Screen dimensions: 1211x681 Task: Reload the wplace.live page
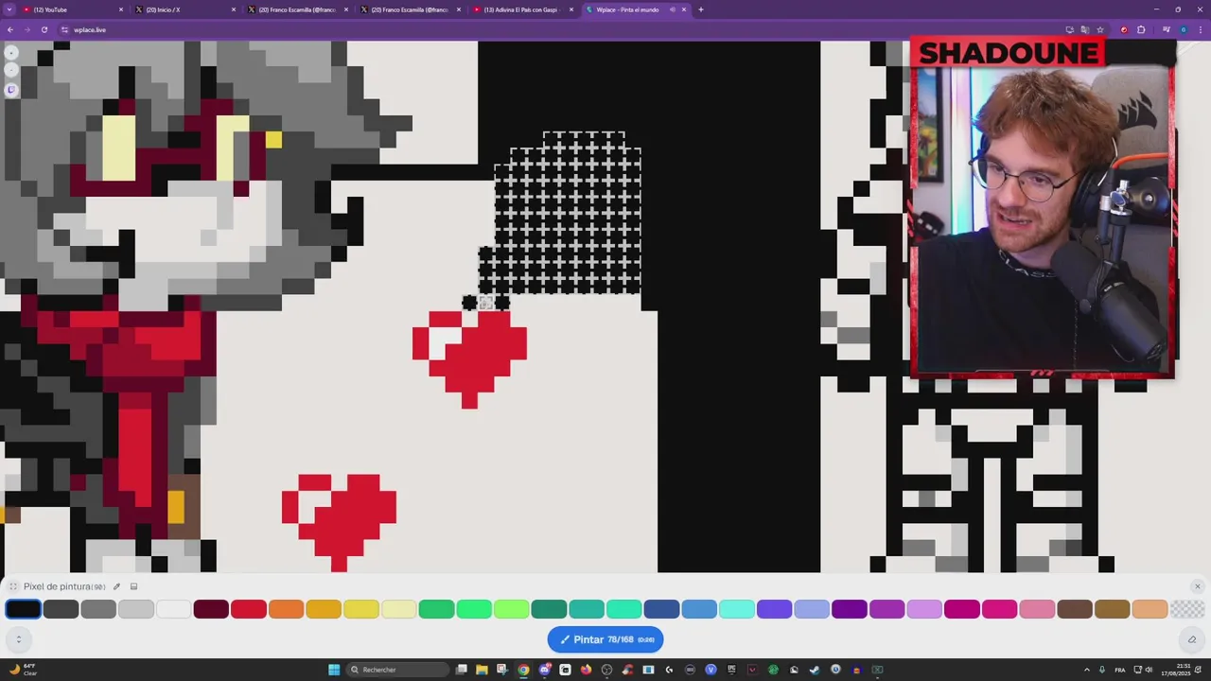pyautogui.click(x=44, y=29)
